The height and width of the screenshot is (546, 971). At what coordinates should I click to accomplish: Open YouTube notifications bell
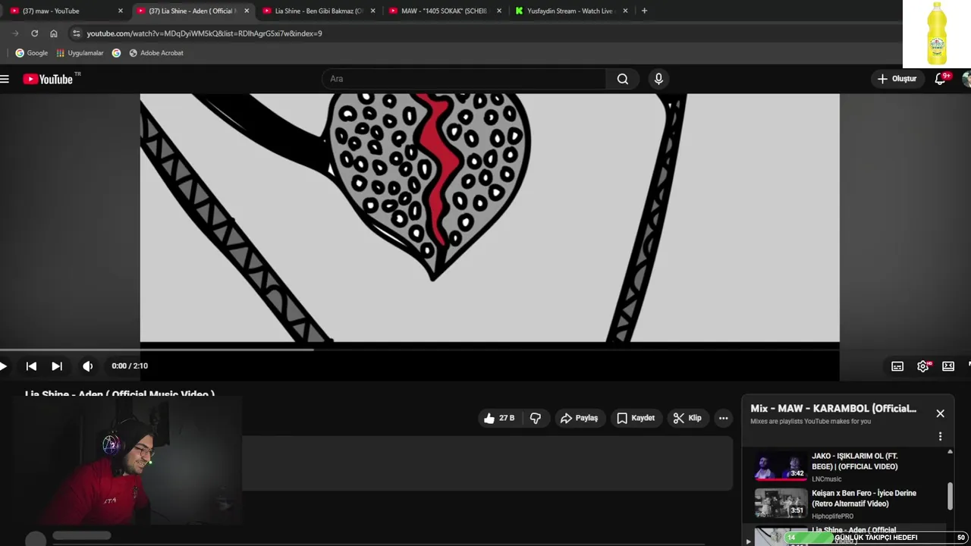click(x=940, y=79)
